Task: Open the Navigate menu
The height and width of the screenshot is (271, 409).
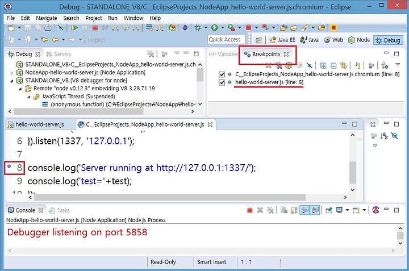Action: [x=47, y=18]
